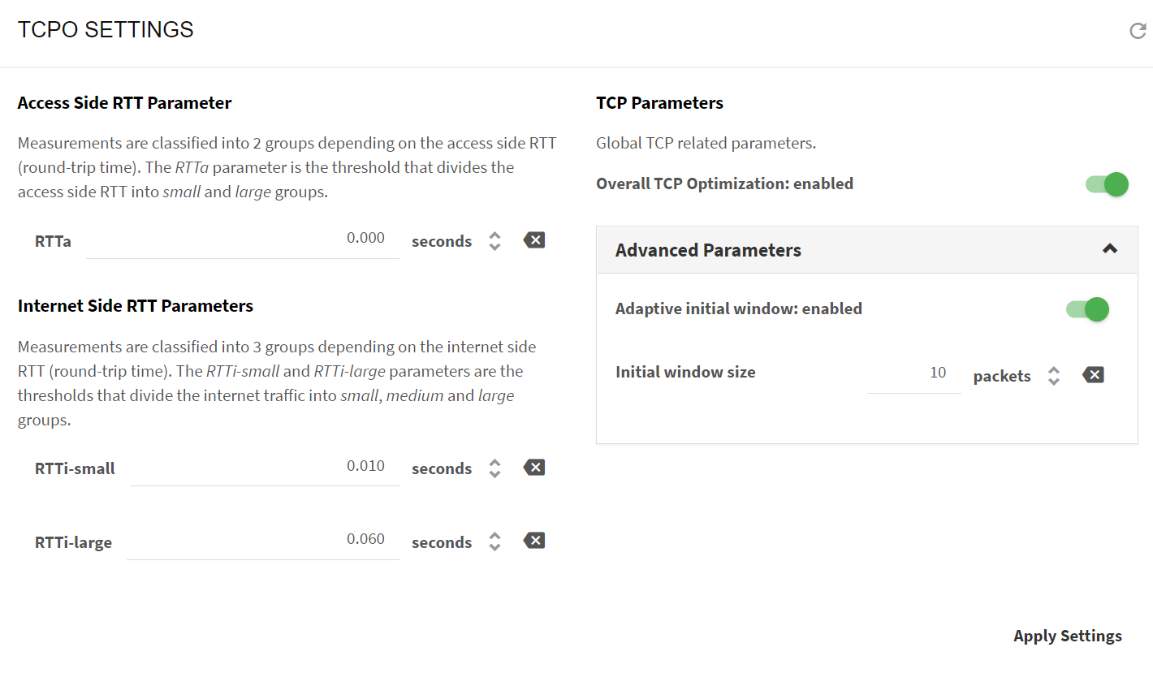The width and height of the screenshot is (1153, 686).
Task: Select the RTTi-small value field
Action: [264, 467]
